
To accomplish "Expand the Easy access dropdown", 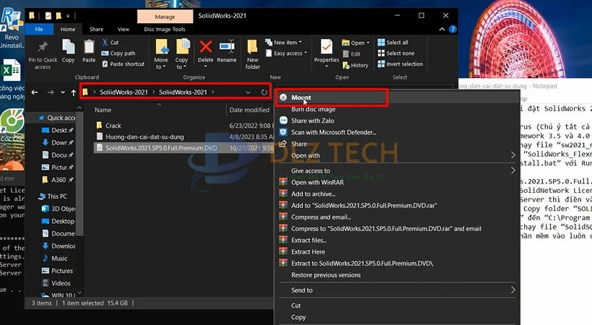I will [x=288, y=53].
